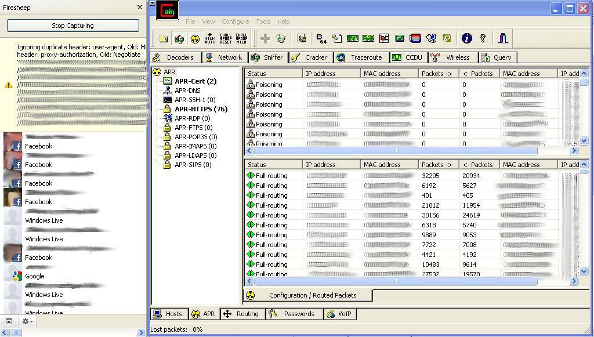Open the folder icon in the toolbar

click(x=162, y=38)
